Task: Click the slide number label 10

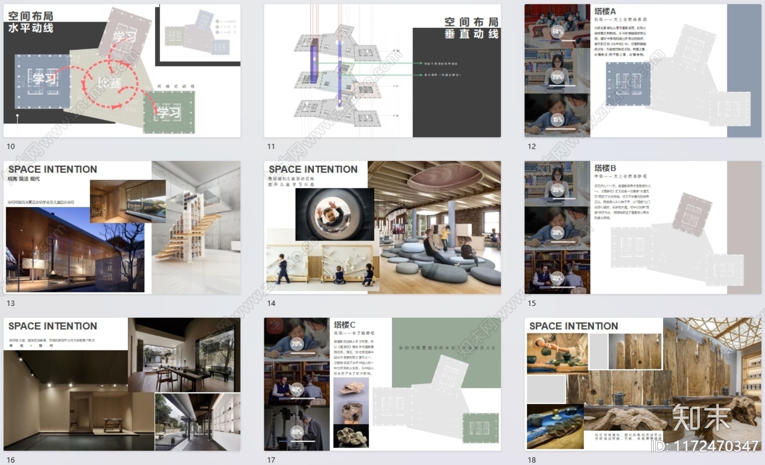Action: coord(11,146)
